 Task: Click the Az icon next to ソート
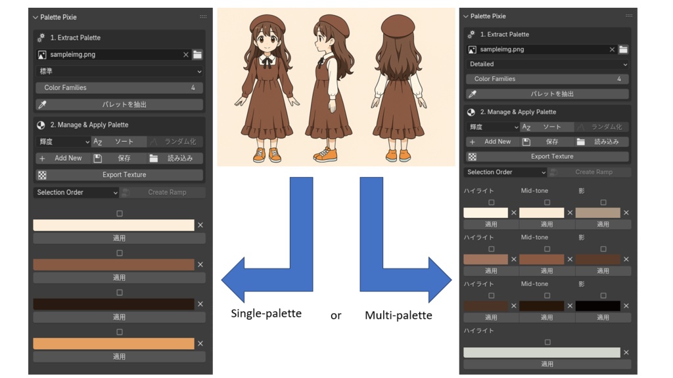(97, 141)
